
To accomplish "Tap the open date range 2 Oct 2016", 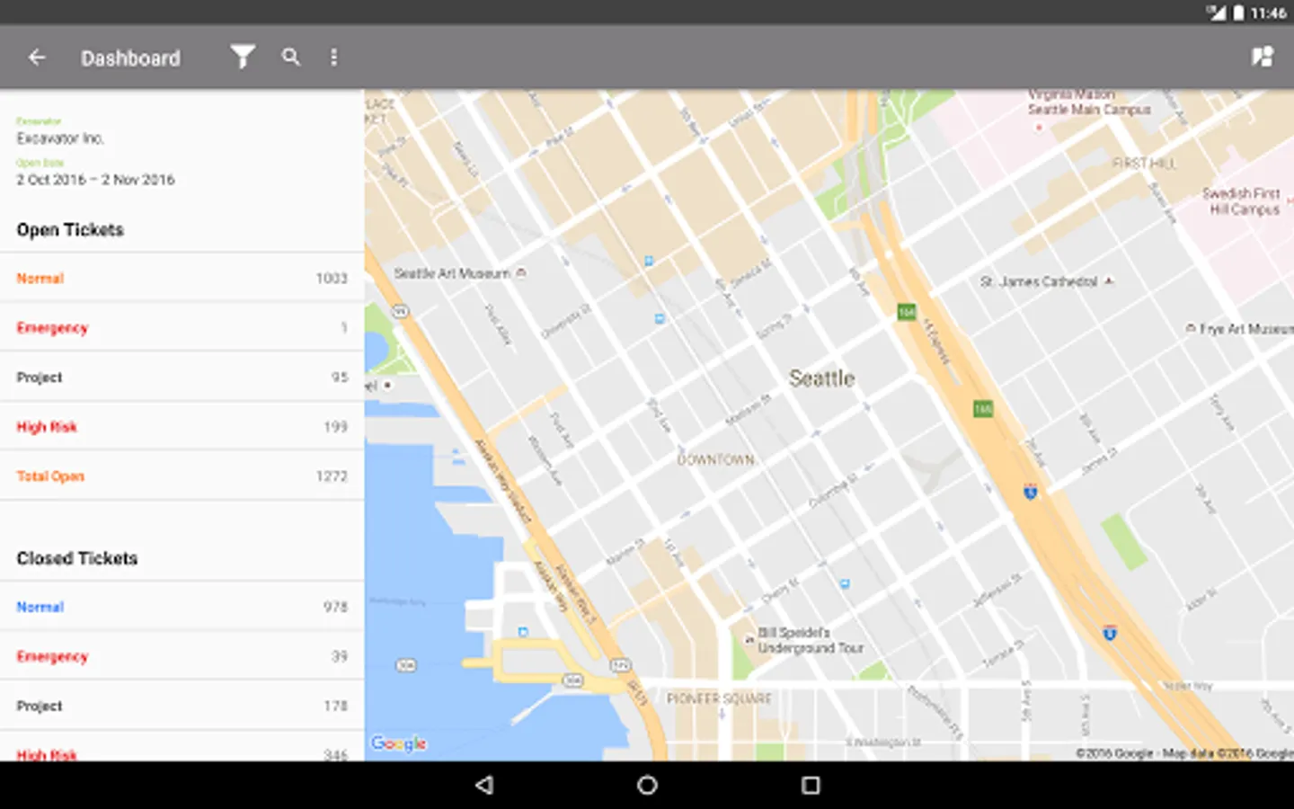I will click(x=95, y=180).
